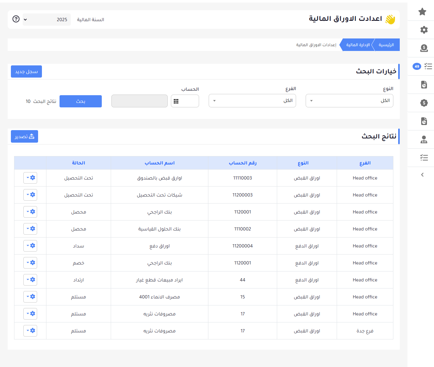The image size is (434, 367).
Task: Click the سجل جديد button
Action: click(26, 71)
